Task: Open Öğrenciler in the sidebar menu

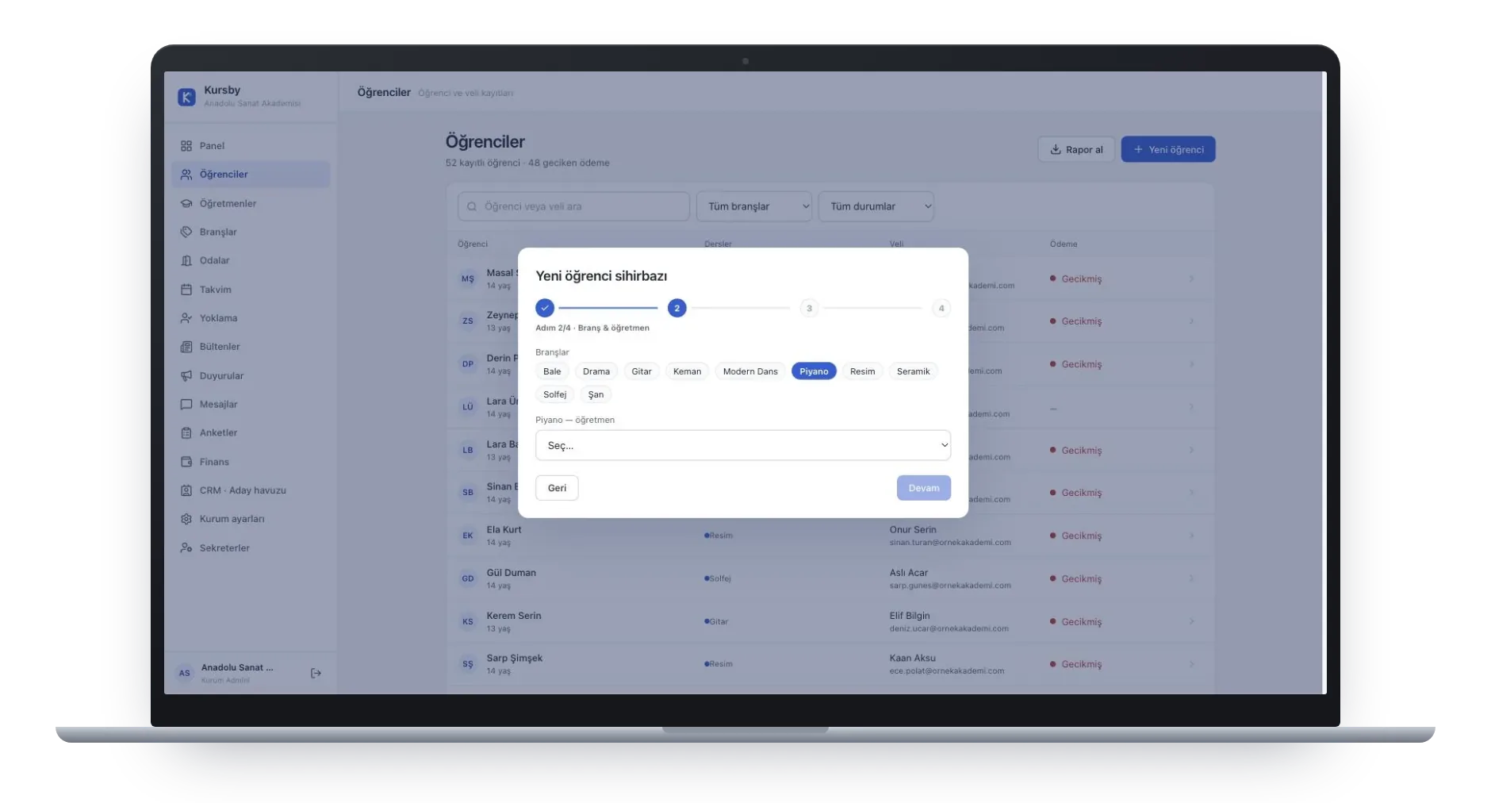Action: click(x=251, y=175)
